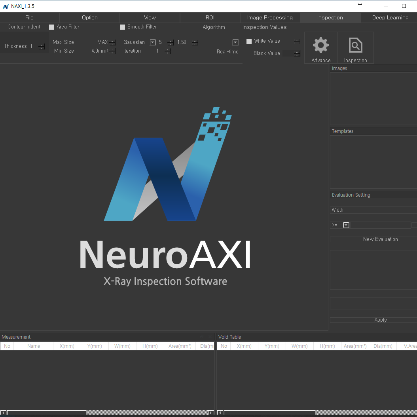
Task: Adjust the Gaussian sigma 1,50 stepper
Action: (195, 43)
